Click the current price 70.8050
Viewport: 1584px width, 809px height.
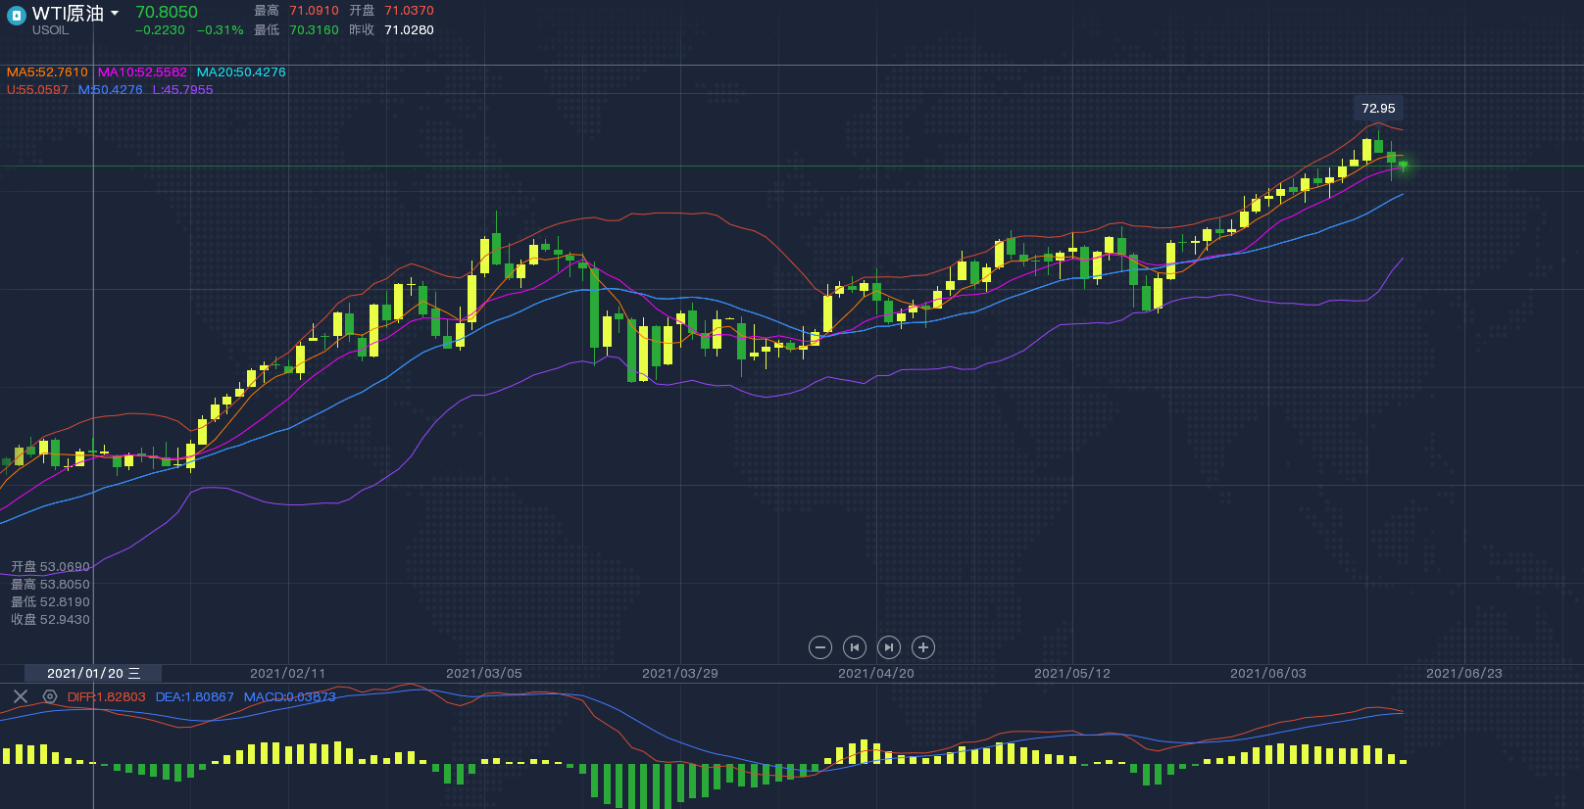[167, 12]
